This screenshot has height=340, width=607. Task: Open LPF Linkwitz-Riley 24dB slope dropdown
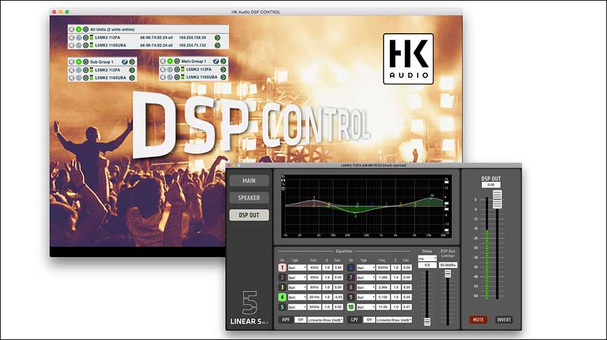[x=393, y=320]
